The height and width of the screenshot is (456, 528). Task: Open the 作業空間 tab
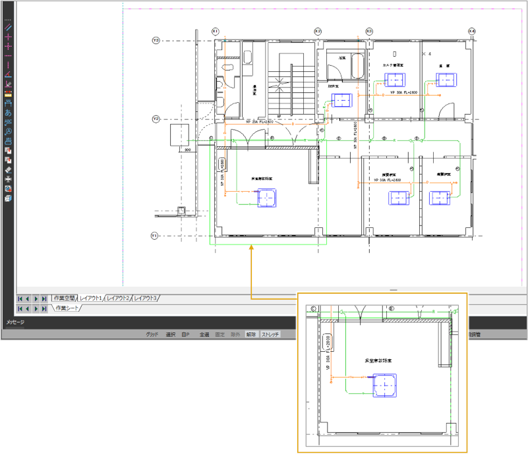64,299
